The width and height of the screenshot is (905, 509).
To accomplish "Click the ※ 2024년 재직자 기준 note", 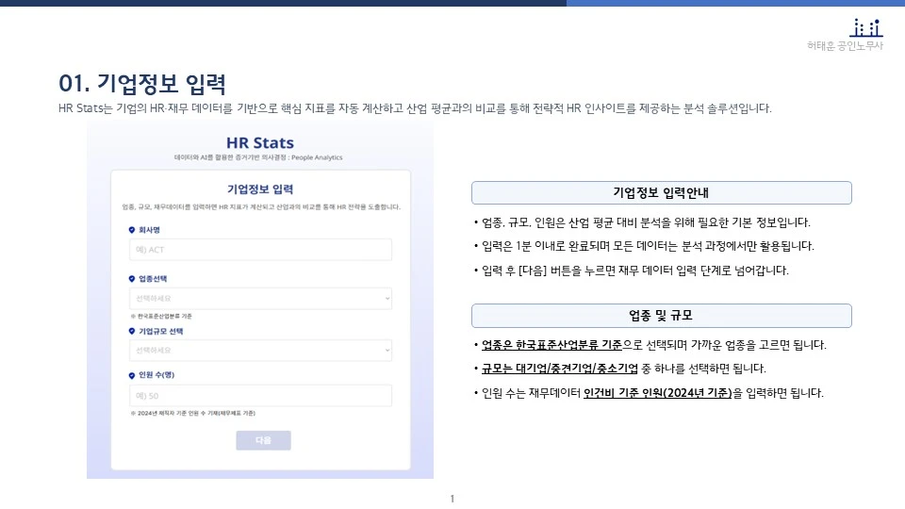I will coord(192,413).
